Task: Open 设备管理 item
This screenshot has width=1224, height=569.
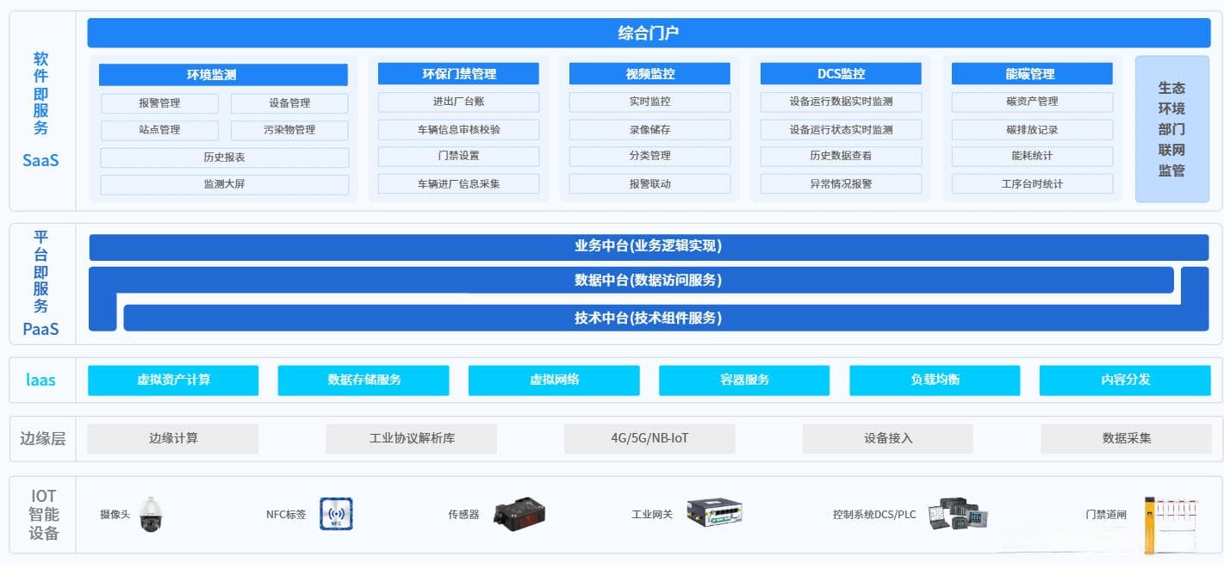Action: 289,103
